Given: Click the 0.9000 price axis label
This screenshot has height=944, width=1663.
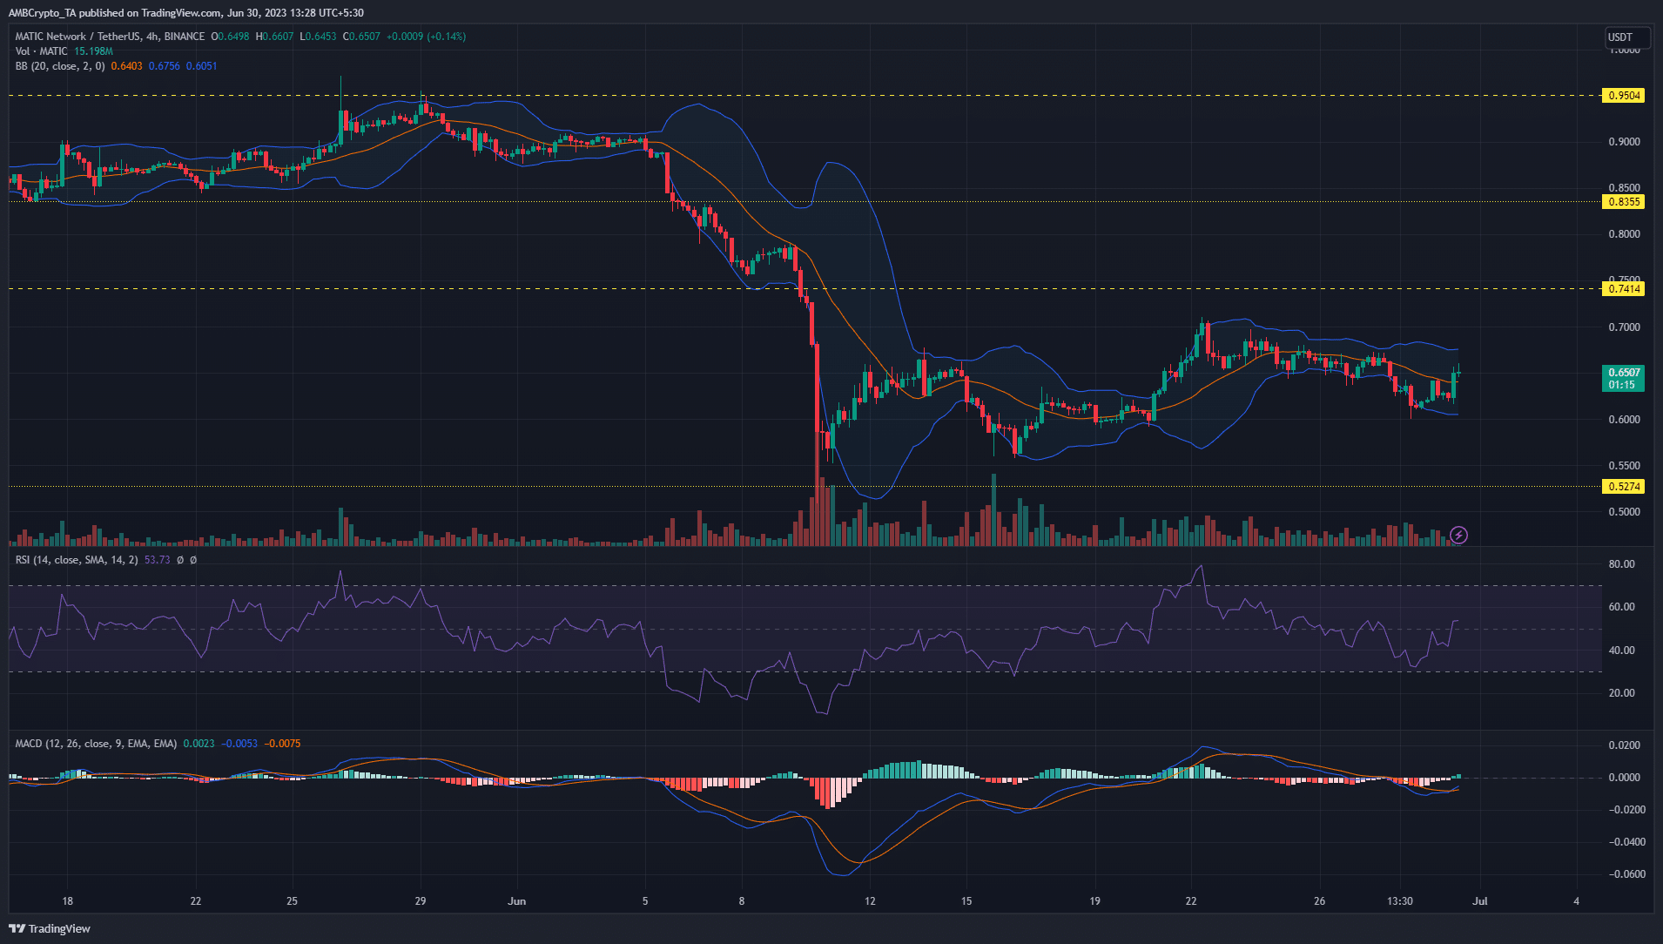Looking at the screenshot, I should (1624, 142).
